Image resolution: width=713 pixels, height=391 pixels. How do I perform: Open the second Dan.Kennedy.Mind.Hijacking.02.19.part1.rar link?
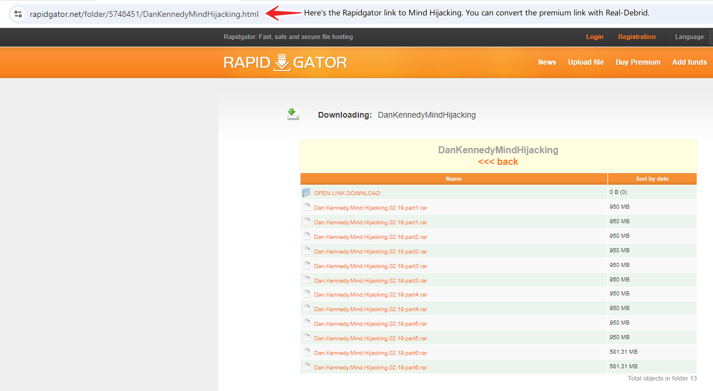(x=371, y=223)
